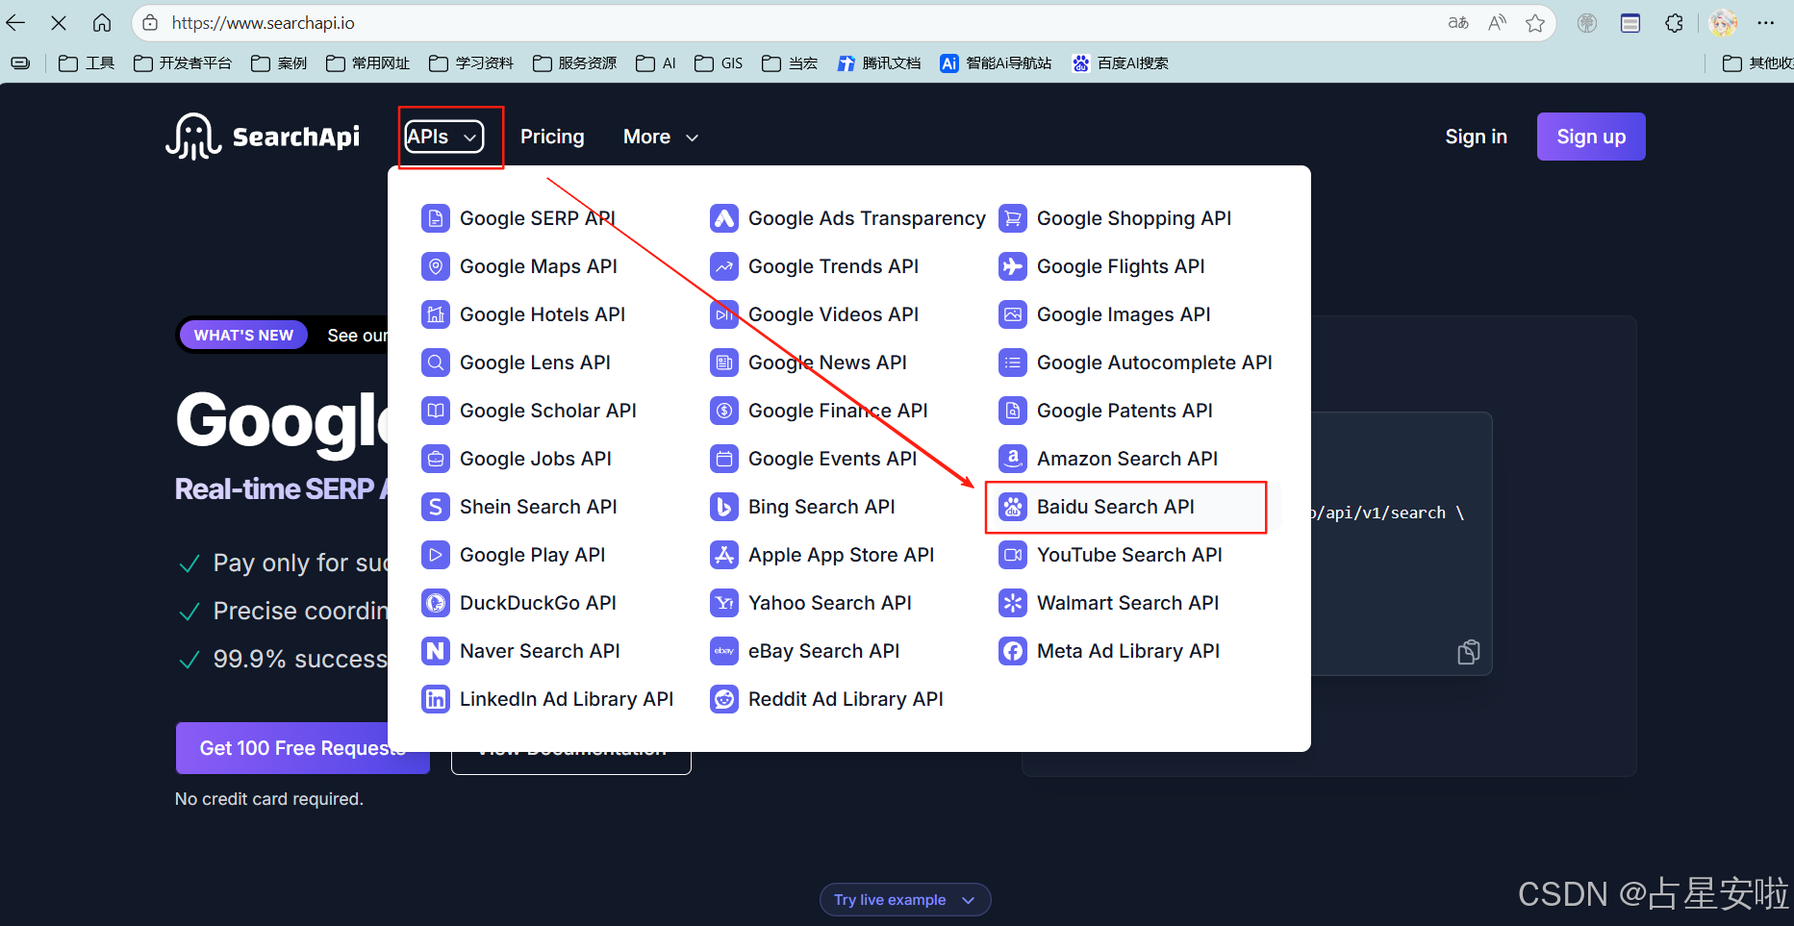Copy code snippet with clipboard icon
Screen dimensions: 1794x926
point(1468,652)
